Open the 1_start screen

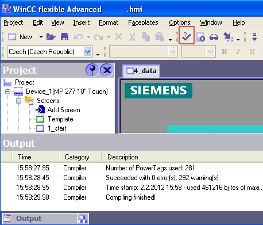point(57,128)
